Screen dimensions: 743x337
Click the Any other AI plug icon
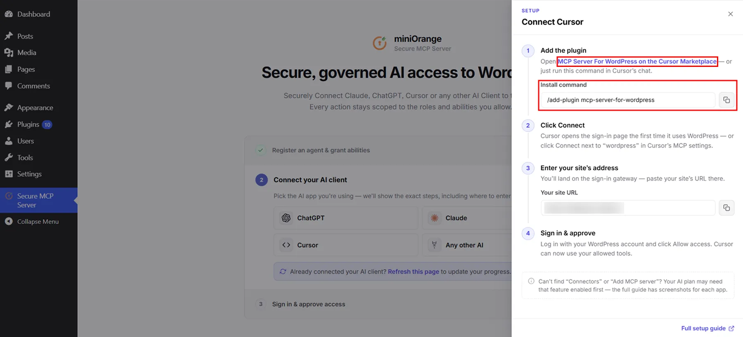(x=434, y=245)
